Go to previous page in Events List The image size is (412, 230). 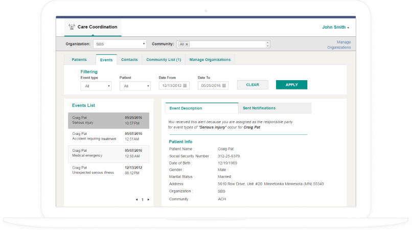136,199
